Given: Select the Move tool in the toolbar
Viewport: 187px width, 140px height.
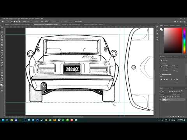Looking at the screenshot, I should [x=2, y=27].
